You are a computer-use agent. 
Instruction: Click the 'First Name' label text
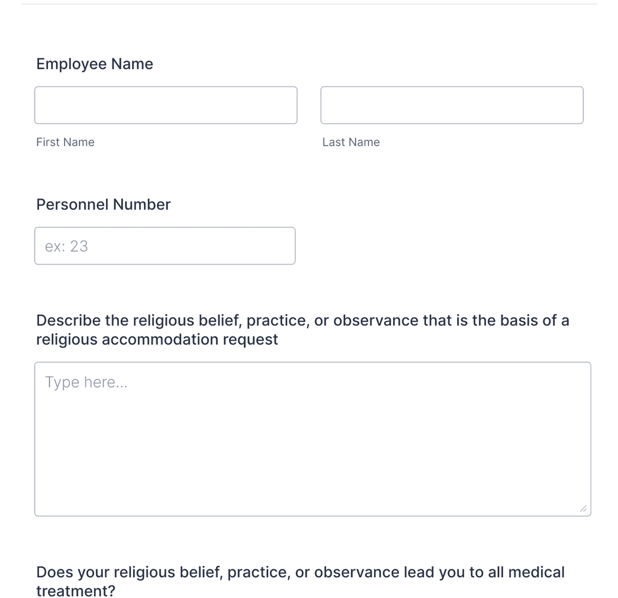point(65,142)
